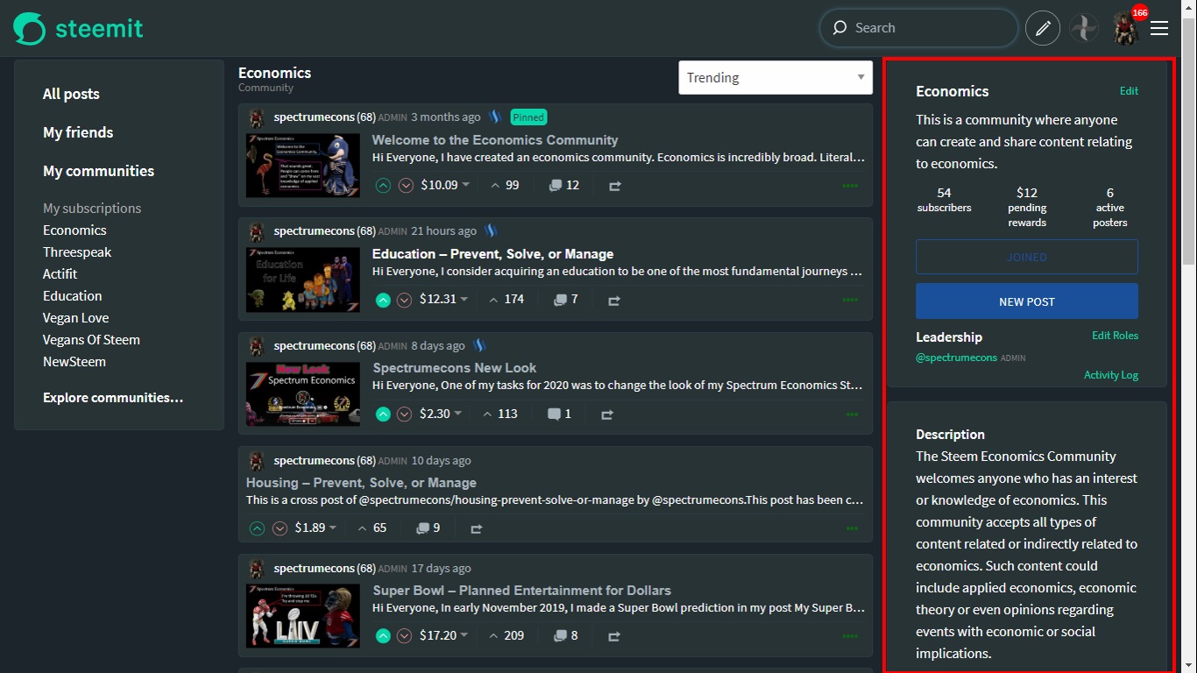Go to All posts
Viewport: 1197px width, 673px height.
click(x=71, y=94)
